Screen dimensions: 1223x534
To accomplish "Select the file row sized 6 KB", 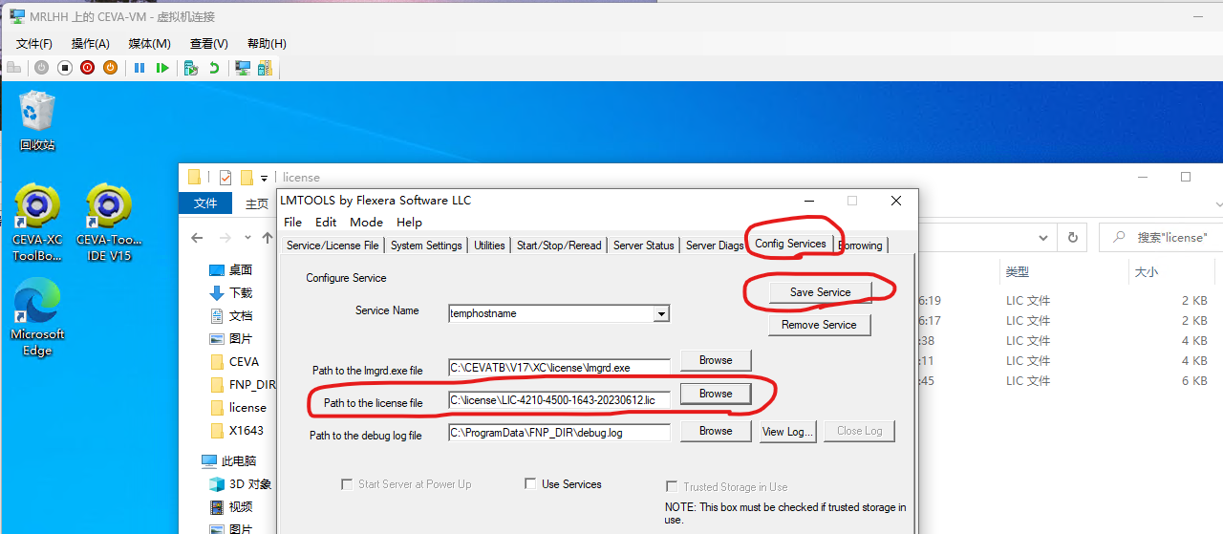I will (1070, 380).
